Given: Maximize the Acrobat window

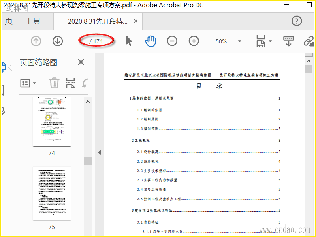Looking at the screenshot, I should click(309, 5).
